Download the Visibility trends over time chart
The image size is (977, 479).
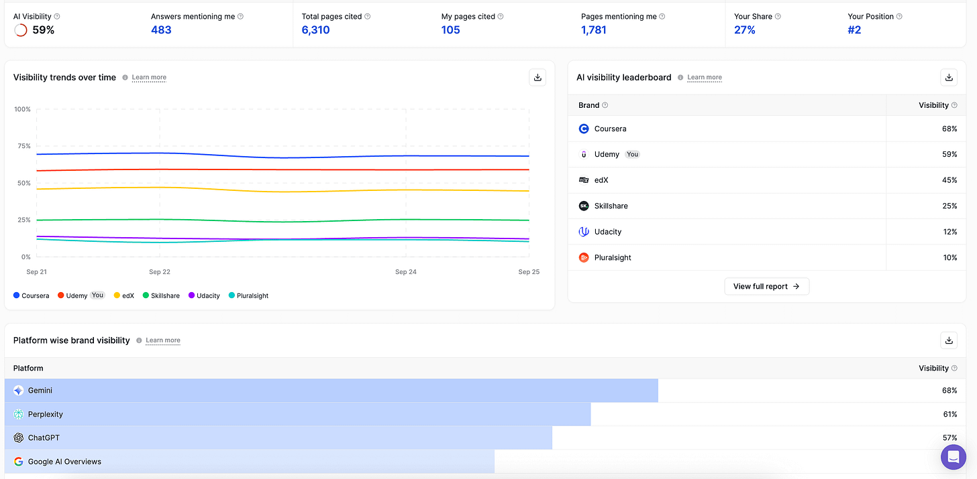537,77
